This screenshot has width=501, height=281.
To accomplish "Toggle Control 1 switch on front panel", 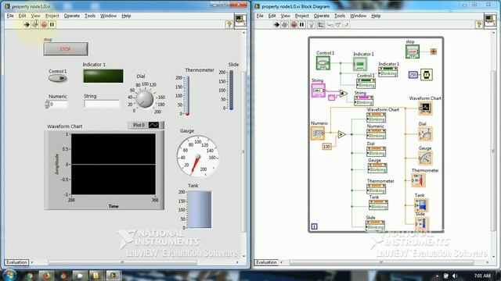I will 57,78.
